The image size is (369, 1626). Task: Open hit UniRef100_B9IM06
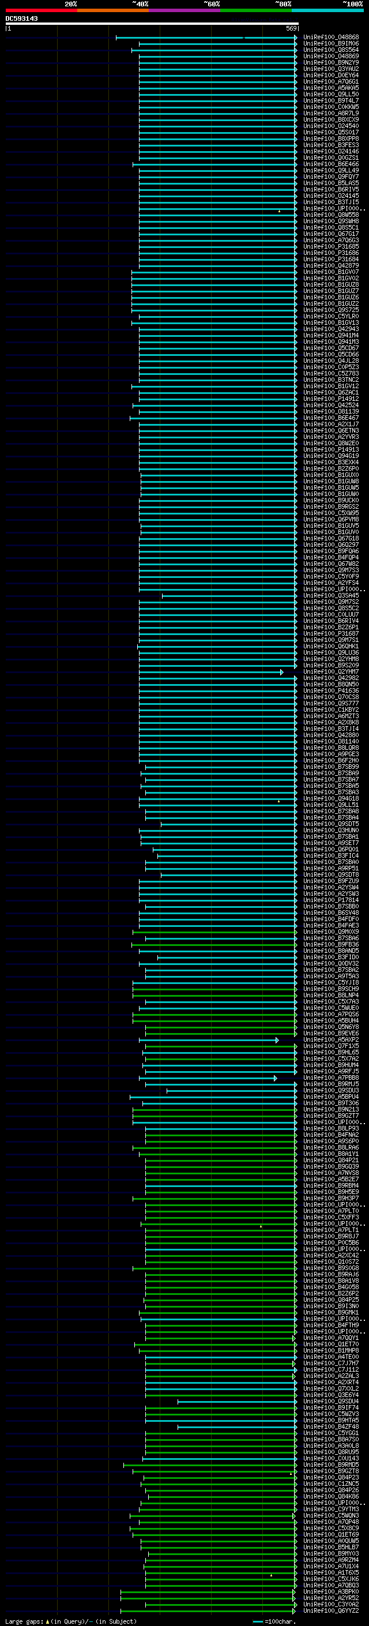click(331, 44)
